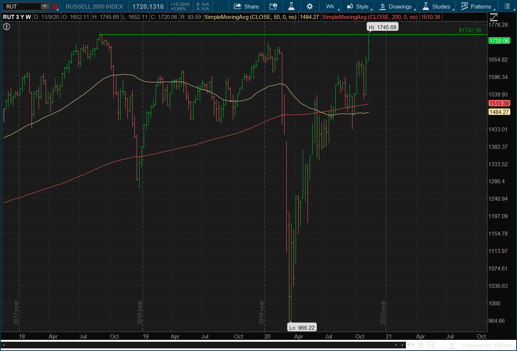Screen dimensions: 517x351
Task: Click the exclamation alert icon on chart
Action: tap(7, 26)
